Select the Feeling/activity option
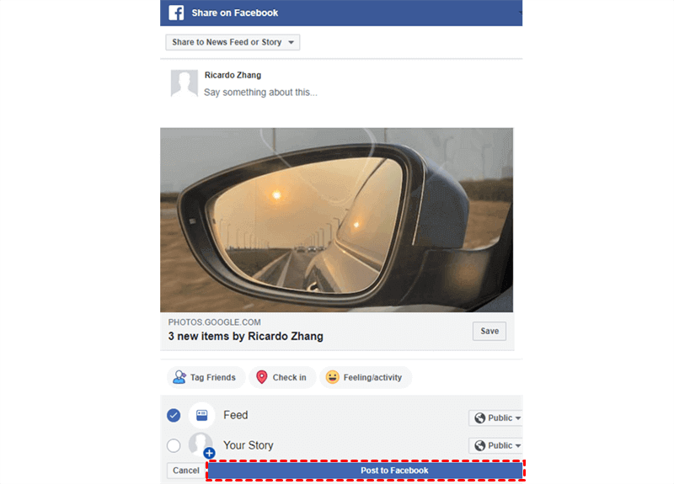The image size is (674, 484). pyautogui.click(x=366, y=377)
